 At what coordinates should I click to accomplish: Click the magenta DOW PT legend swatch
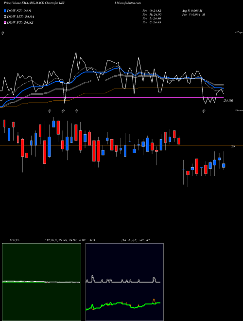[x=5, y=22]
